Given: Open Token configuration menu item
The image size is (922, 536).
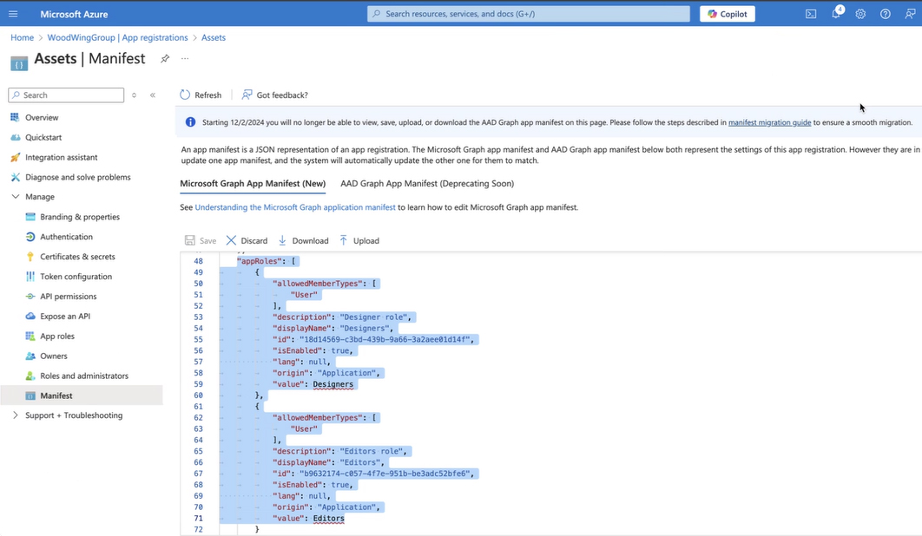Looking at the screenshot, I should pyautogui.click(x=76, y=276).
